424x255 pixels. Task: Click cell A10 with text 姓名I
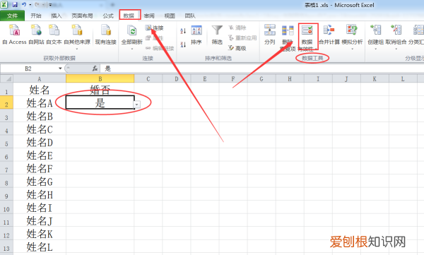tap(40, 208)
